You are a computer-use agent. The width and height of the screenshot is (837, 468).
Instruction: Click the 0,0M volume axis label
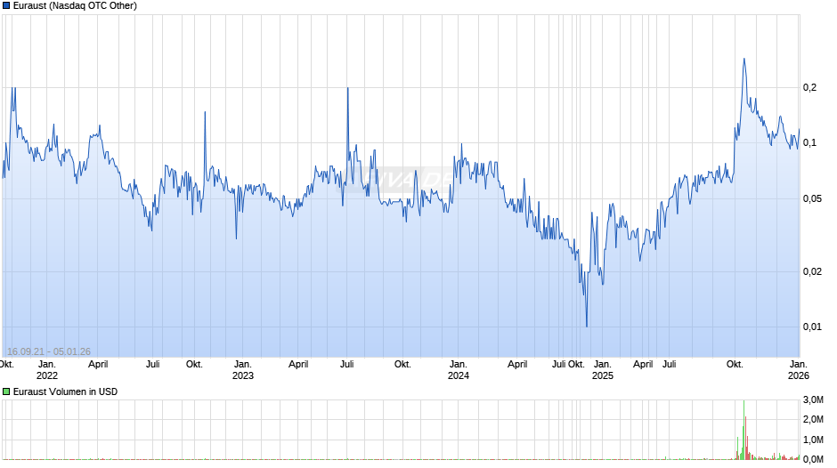(x=814, y=459)
